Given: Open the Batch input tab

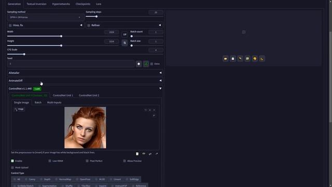Looking at the screenshot, I should tap(38, 102).
